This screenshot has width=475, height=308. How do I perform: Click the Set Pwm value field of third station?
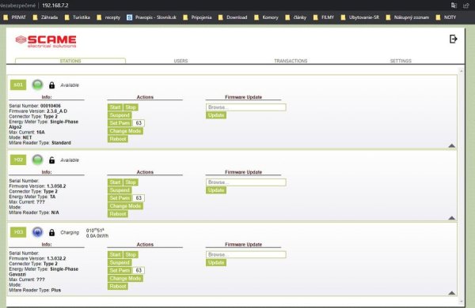139,271
